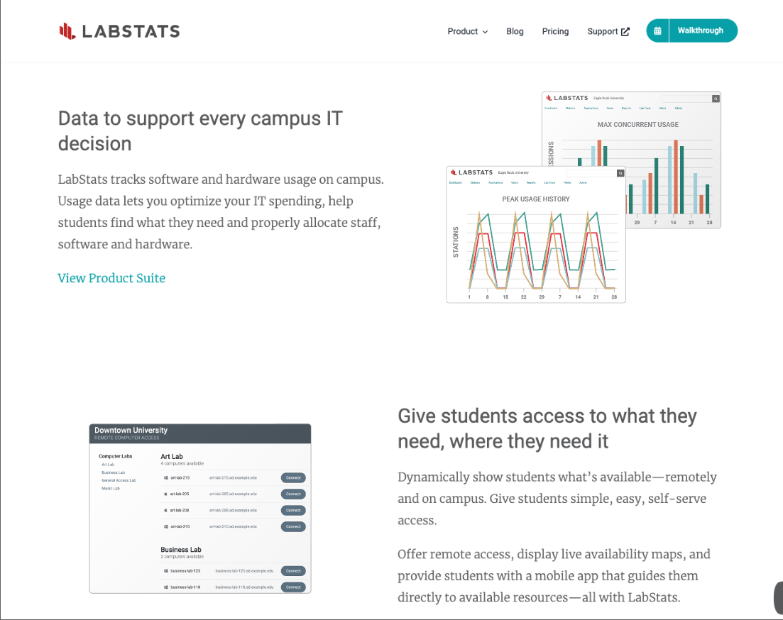Select Music Lab in Computer Labs list
783x620 pixels.
pyautogui.click(x=110, y=488)
